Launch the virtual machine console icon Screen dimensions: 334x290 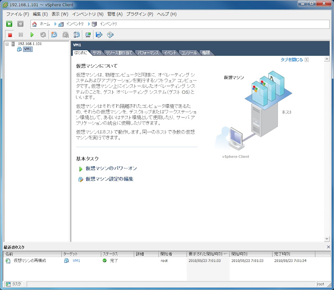pos(88,35)
